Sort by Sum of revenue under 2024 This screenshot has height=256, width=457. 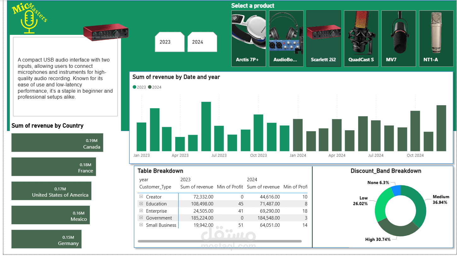[263, 187]
